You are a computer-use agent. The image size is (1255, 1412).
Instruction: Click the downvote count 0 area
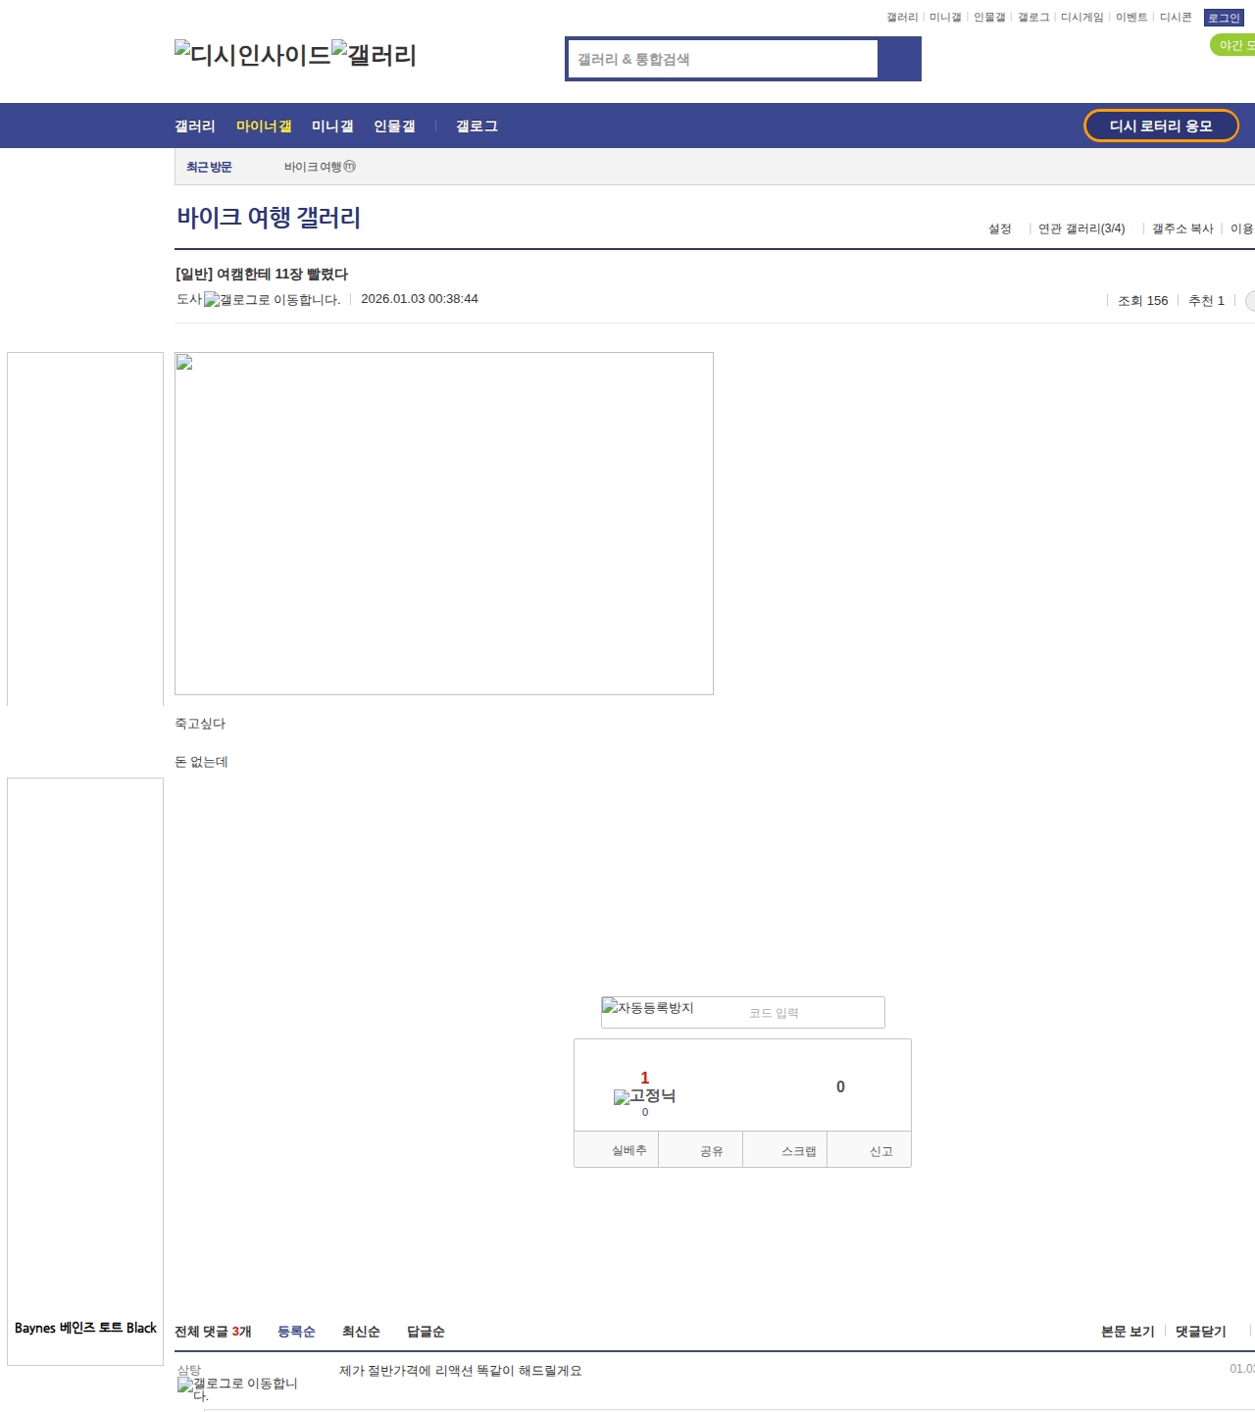[840, 1086]
